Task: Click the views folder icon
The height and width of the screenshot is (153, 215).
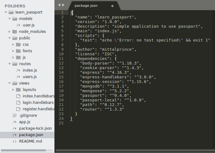Action: point(15,83)
